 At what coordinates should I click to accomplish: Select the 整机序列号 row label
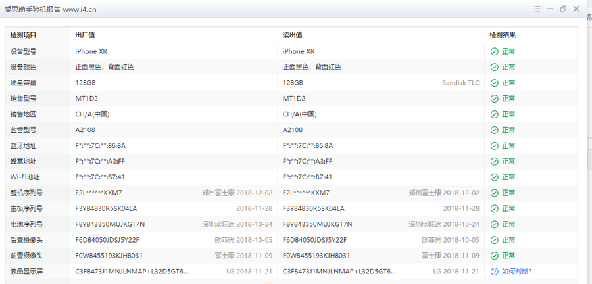(x=27, y=193)
